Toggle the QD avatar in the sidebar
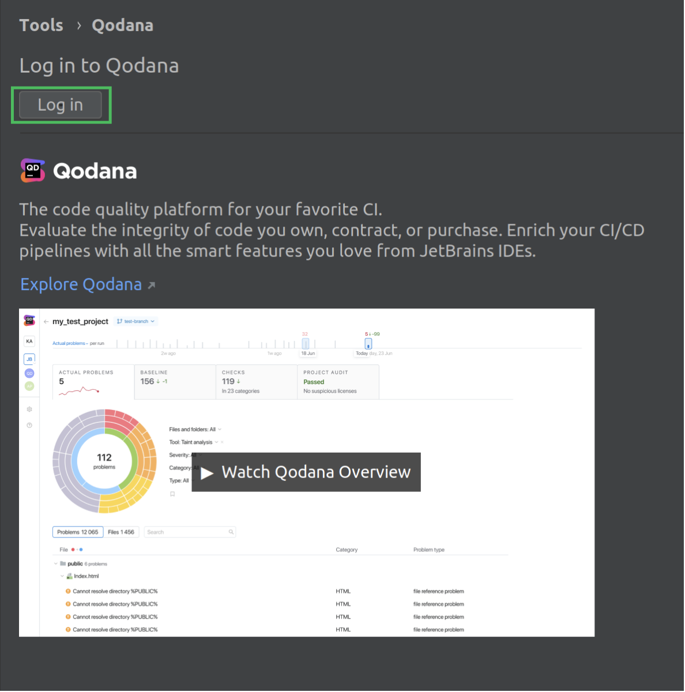The image size is (685, 692). 29,373
